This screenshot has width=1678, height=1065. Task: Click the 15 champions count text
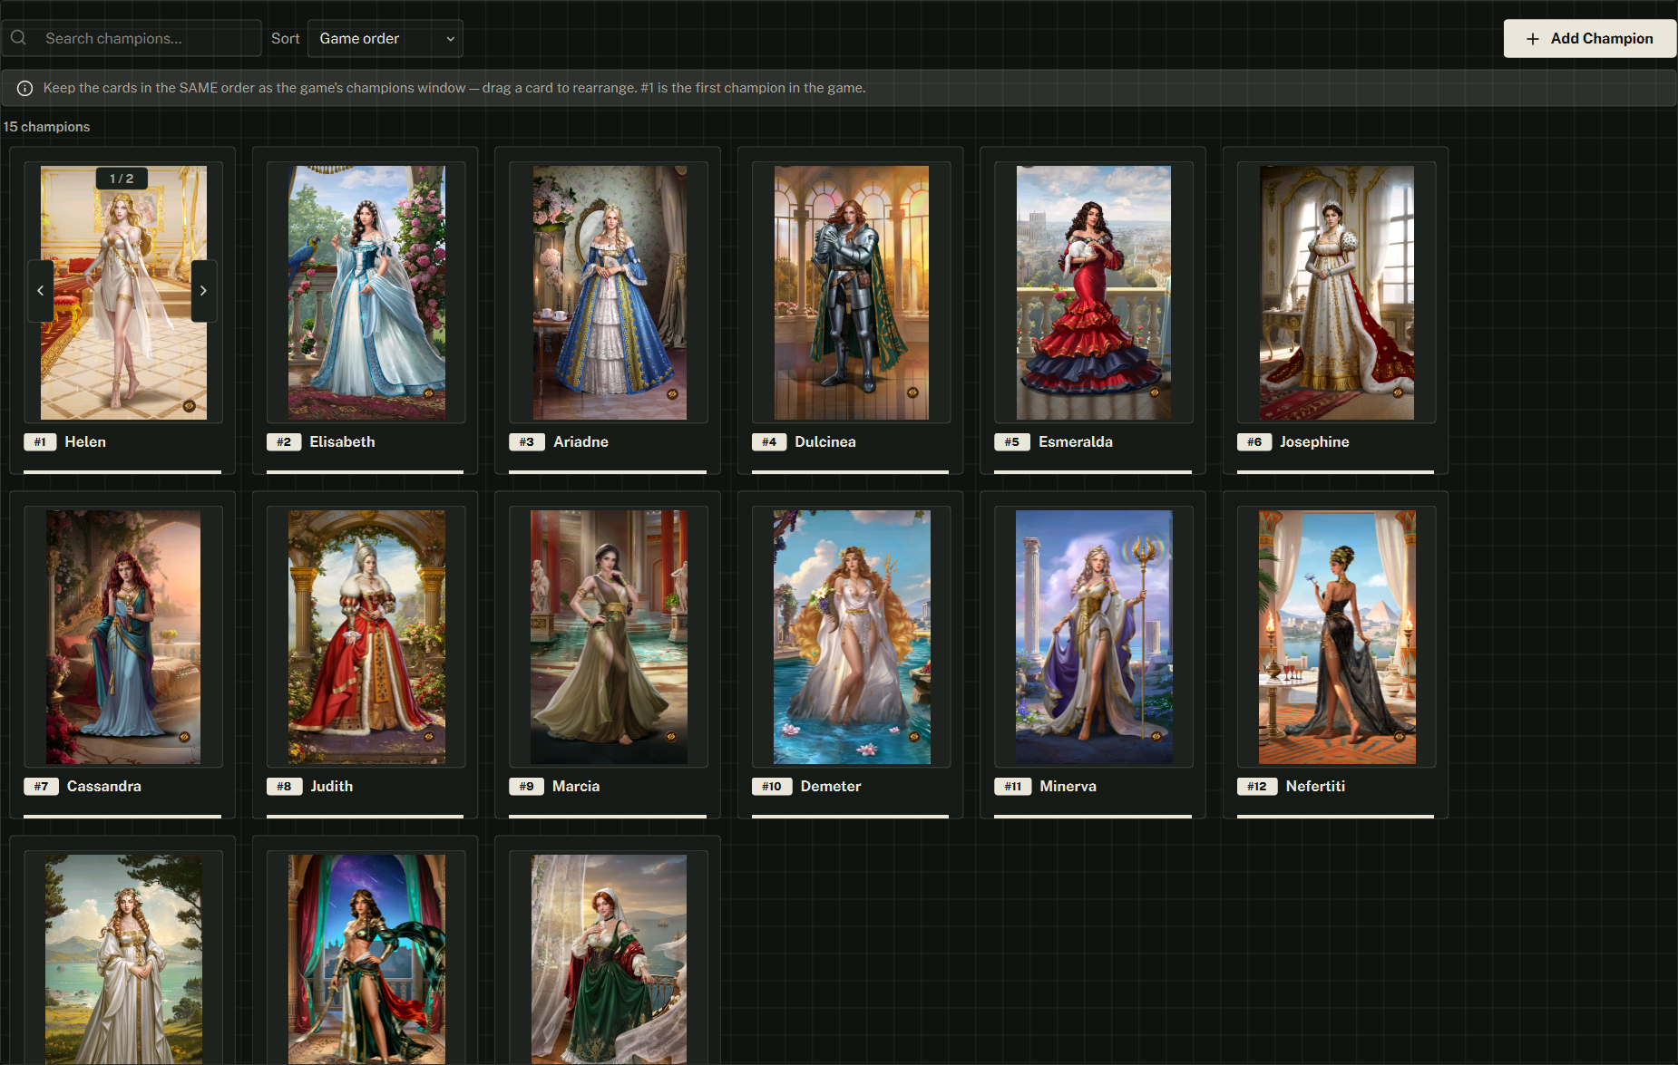[46, 127]
